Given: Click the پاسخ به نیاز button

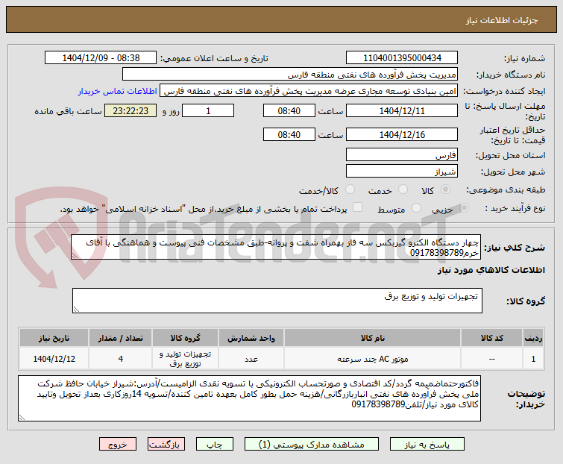Looking at the screenshot, I should click(427, 444).
